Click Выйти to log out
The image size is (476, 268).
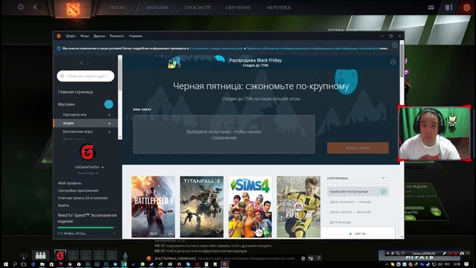63,205
